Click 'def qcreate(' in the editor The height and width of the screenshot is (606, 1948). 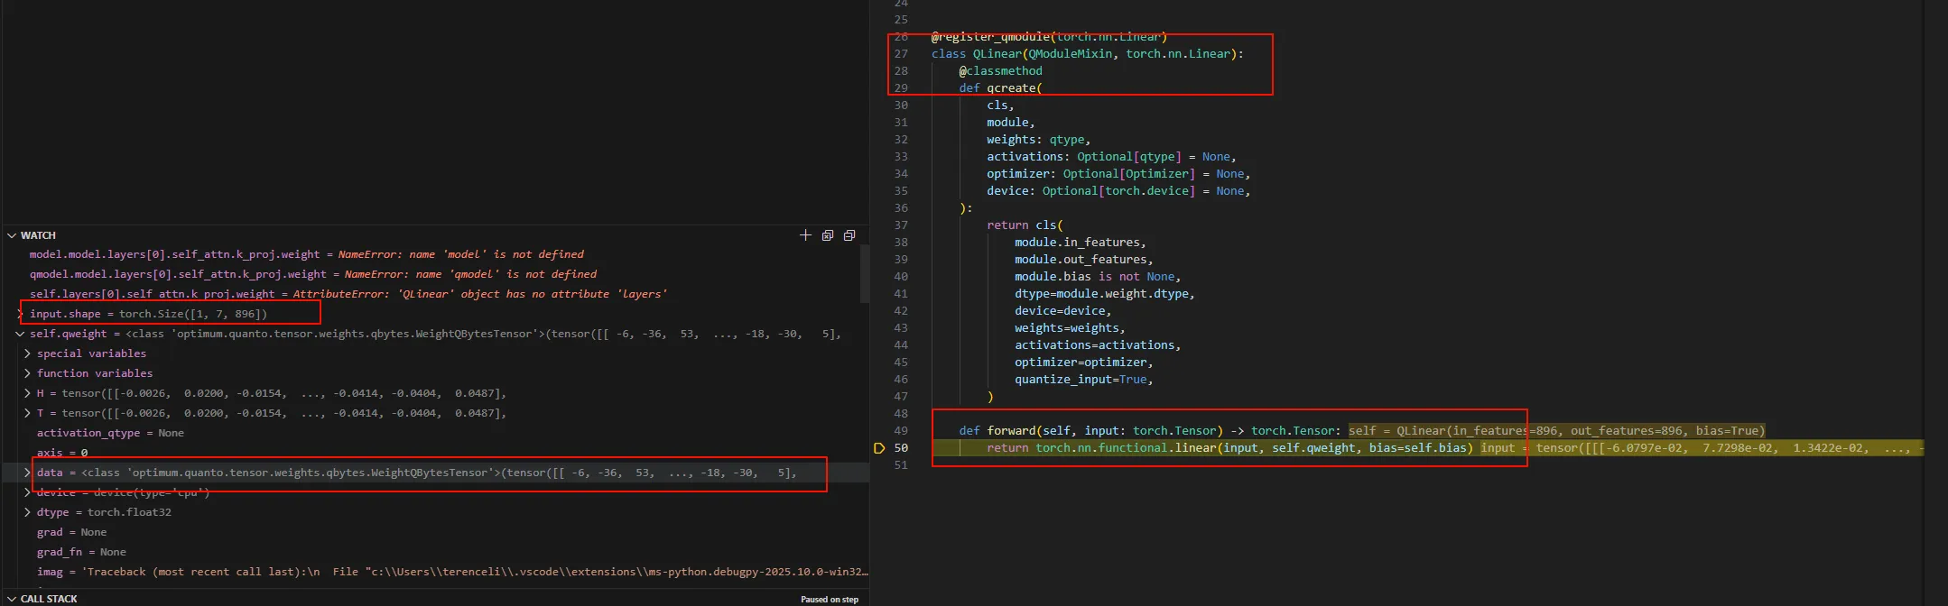[1000, 88]
